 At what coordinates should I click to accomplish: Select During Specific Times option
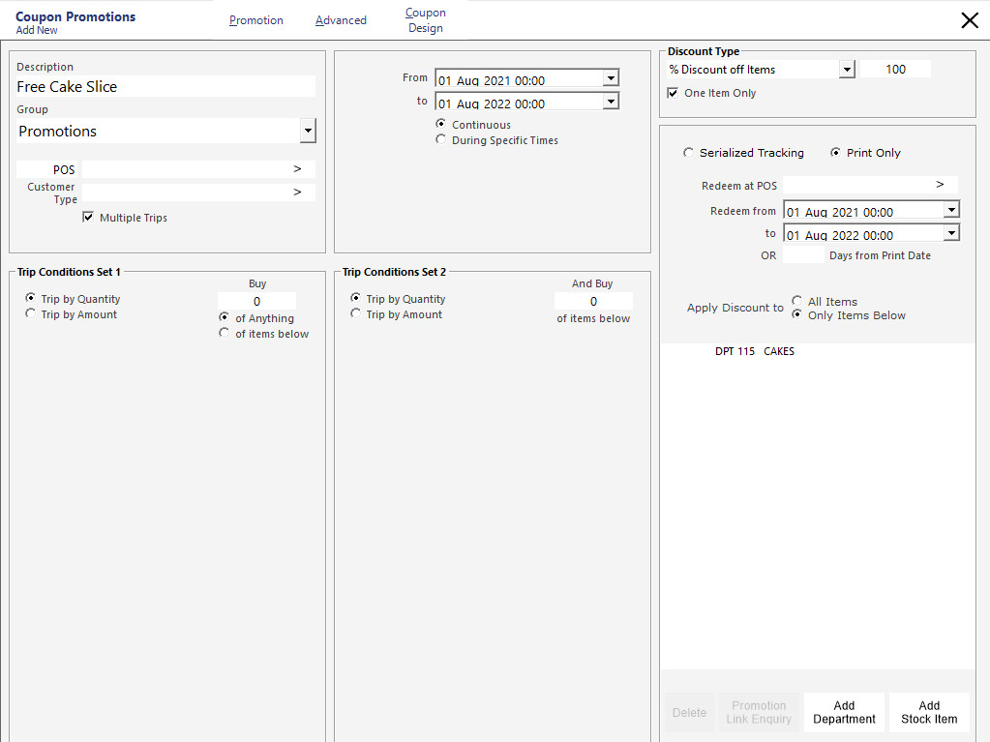pos(440,139)
